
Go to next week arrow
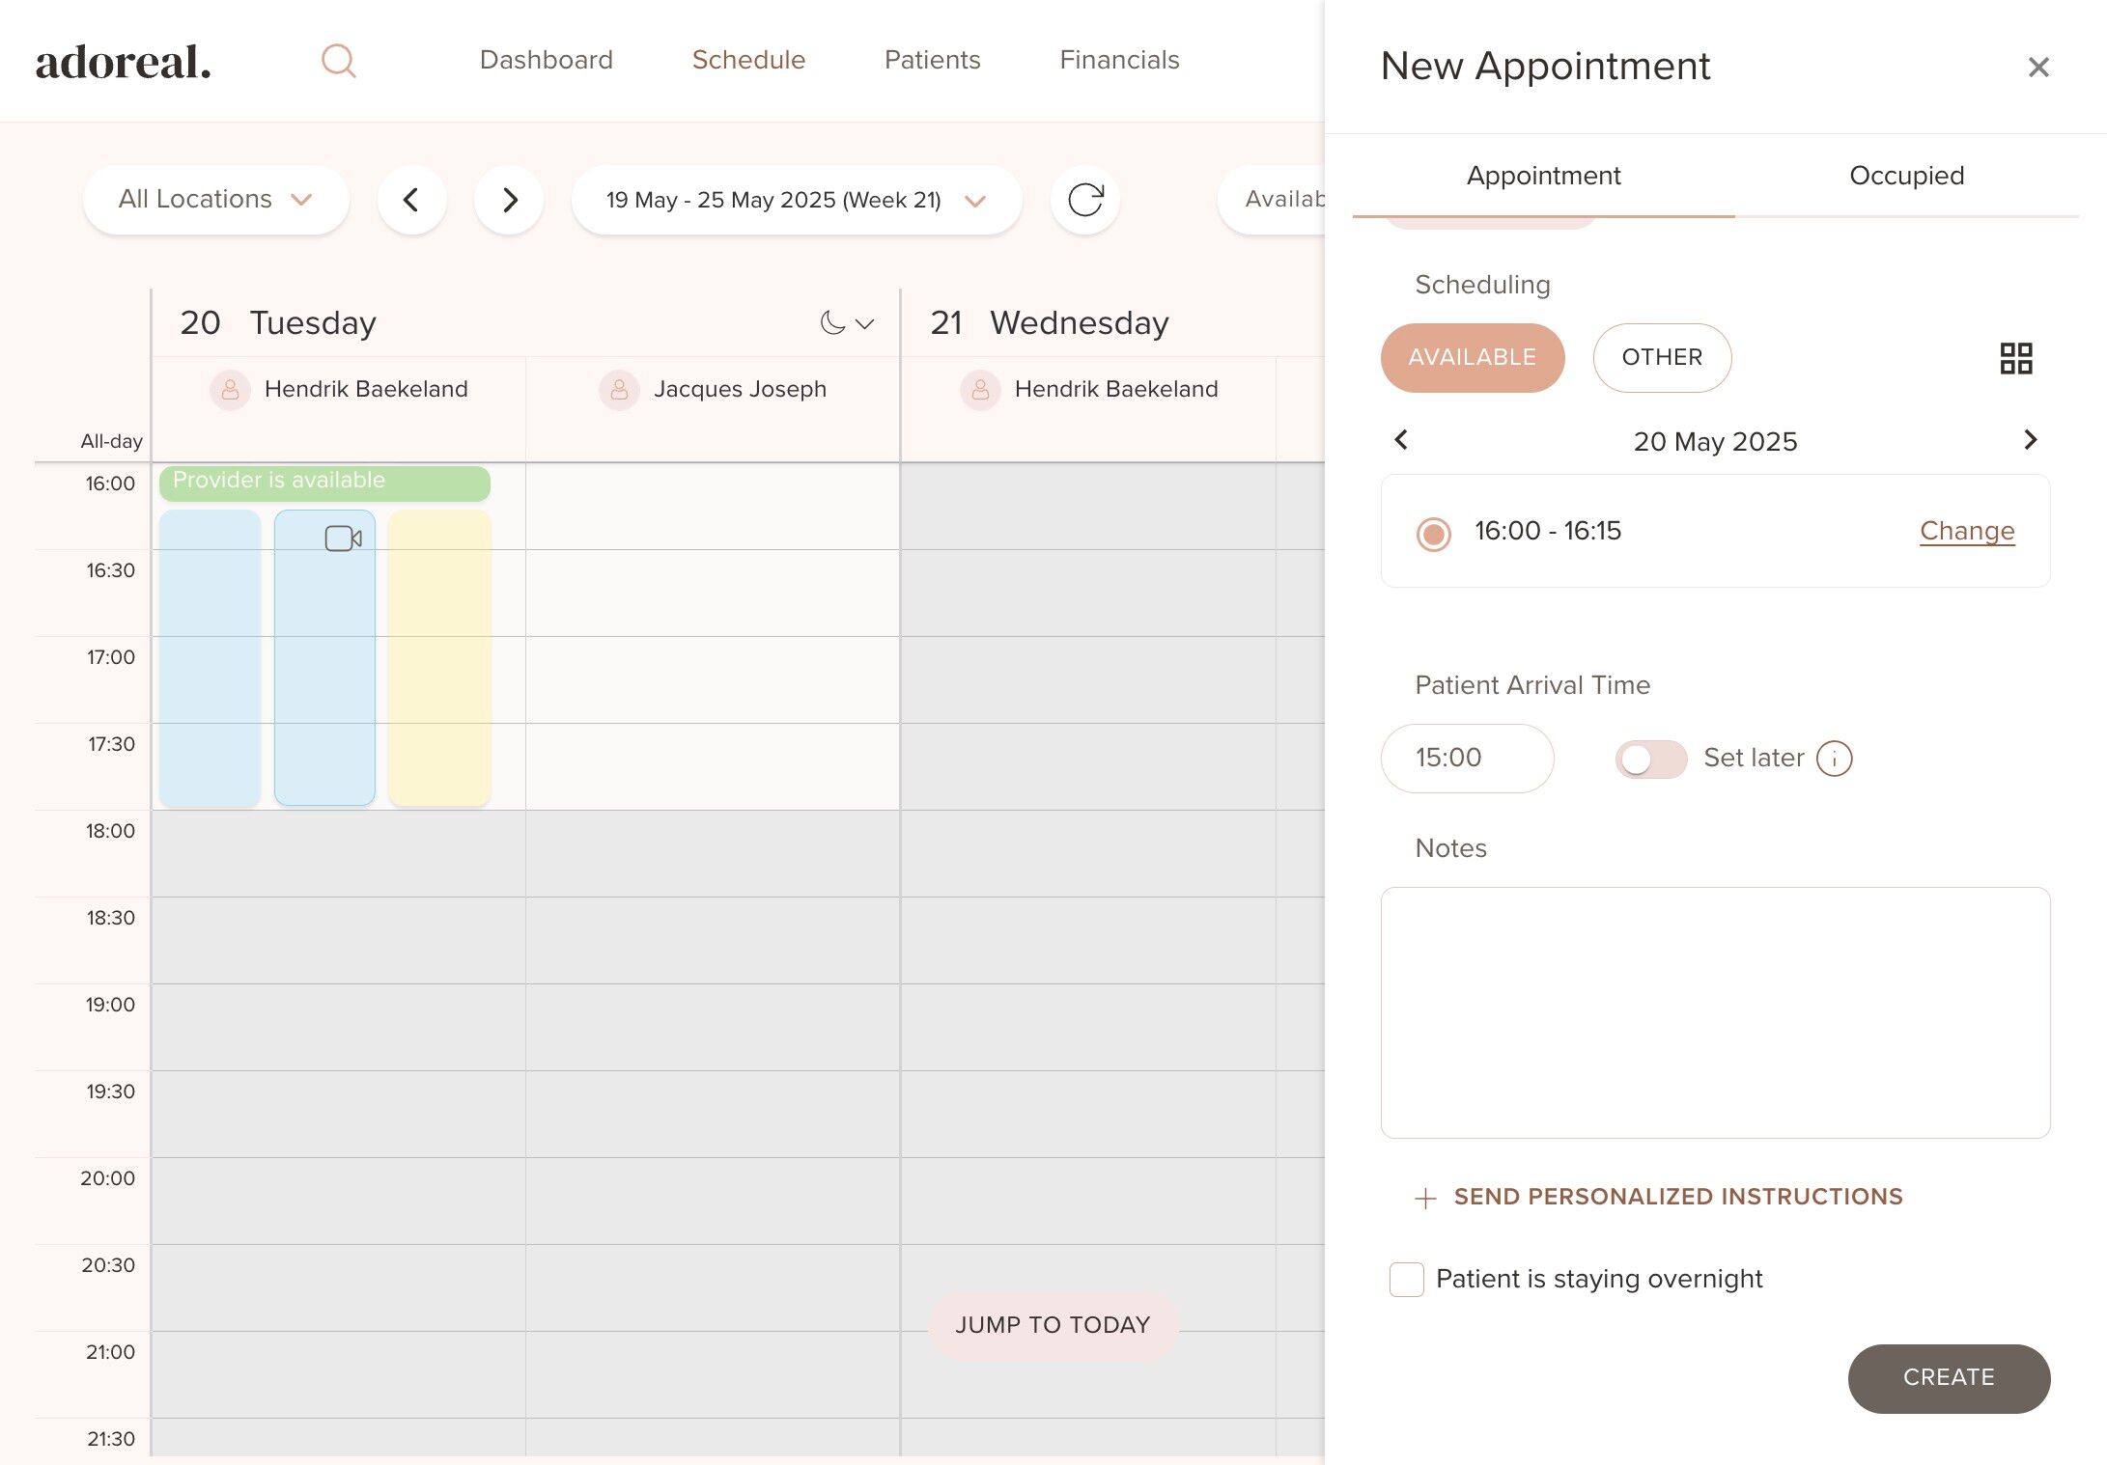point(509,200)
